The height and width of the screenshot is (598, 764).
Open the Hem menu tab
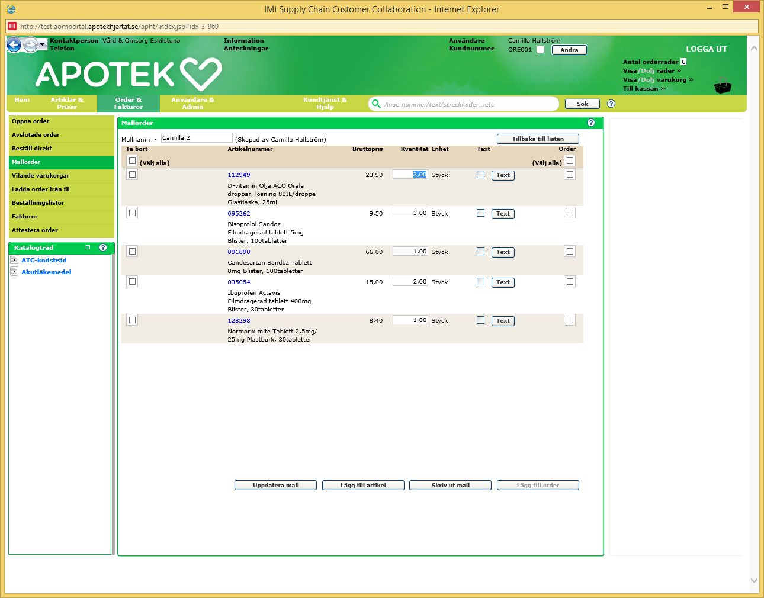tap(22, 100)
